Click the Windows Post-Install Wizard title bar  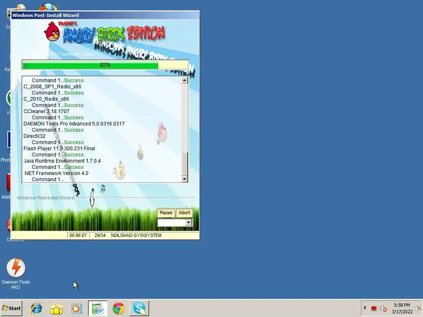point(105,15)
